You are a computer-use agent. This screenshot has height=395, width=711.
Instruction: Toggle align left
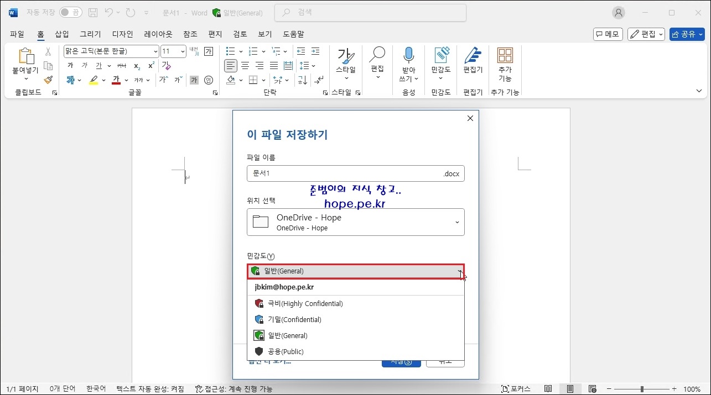click(231, 66)
